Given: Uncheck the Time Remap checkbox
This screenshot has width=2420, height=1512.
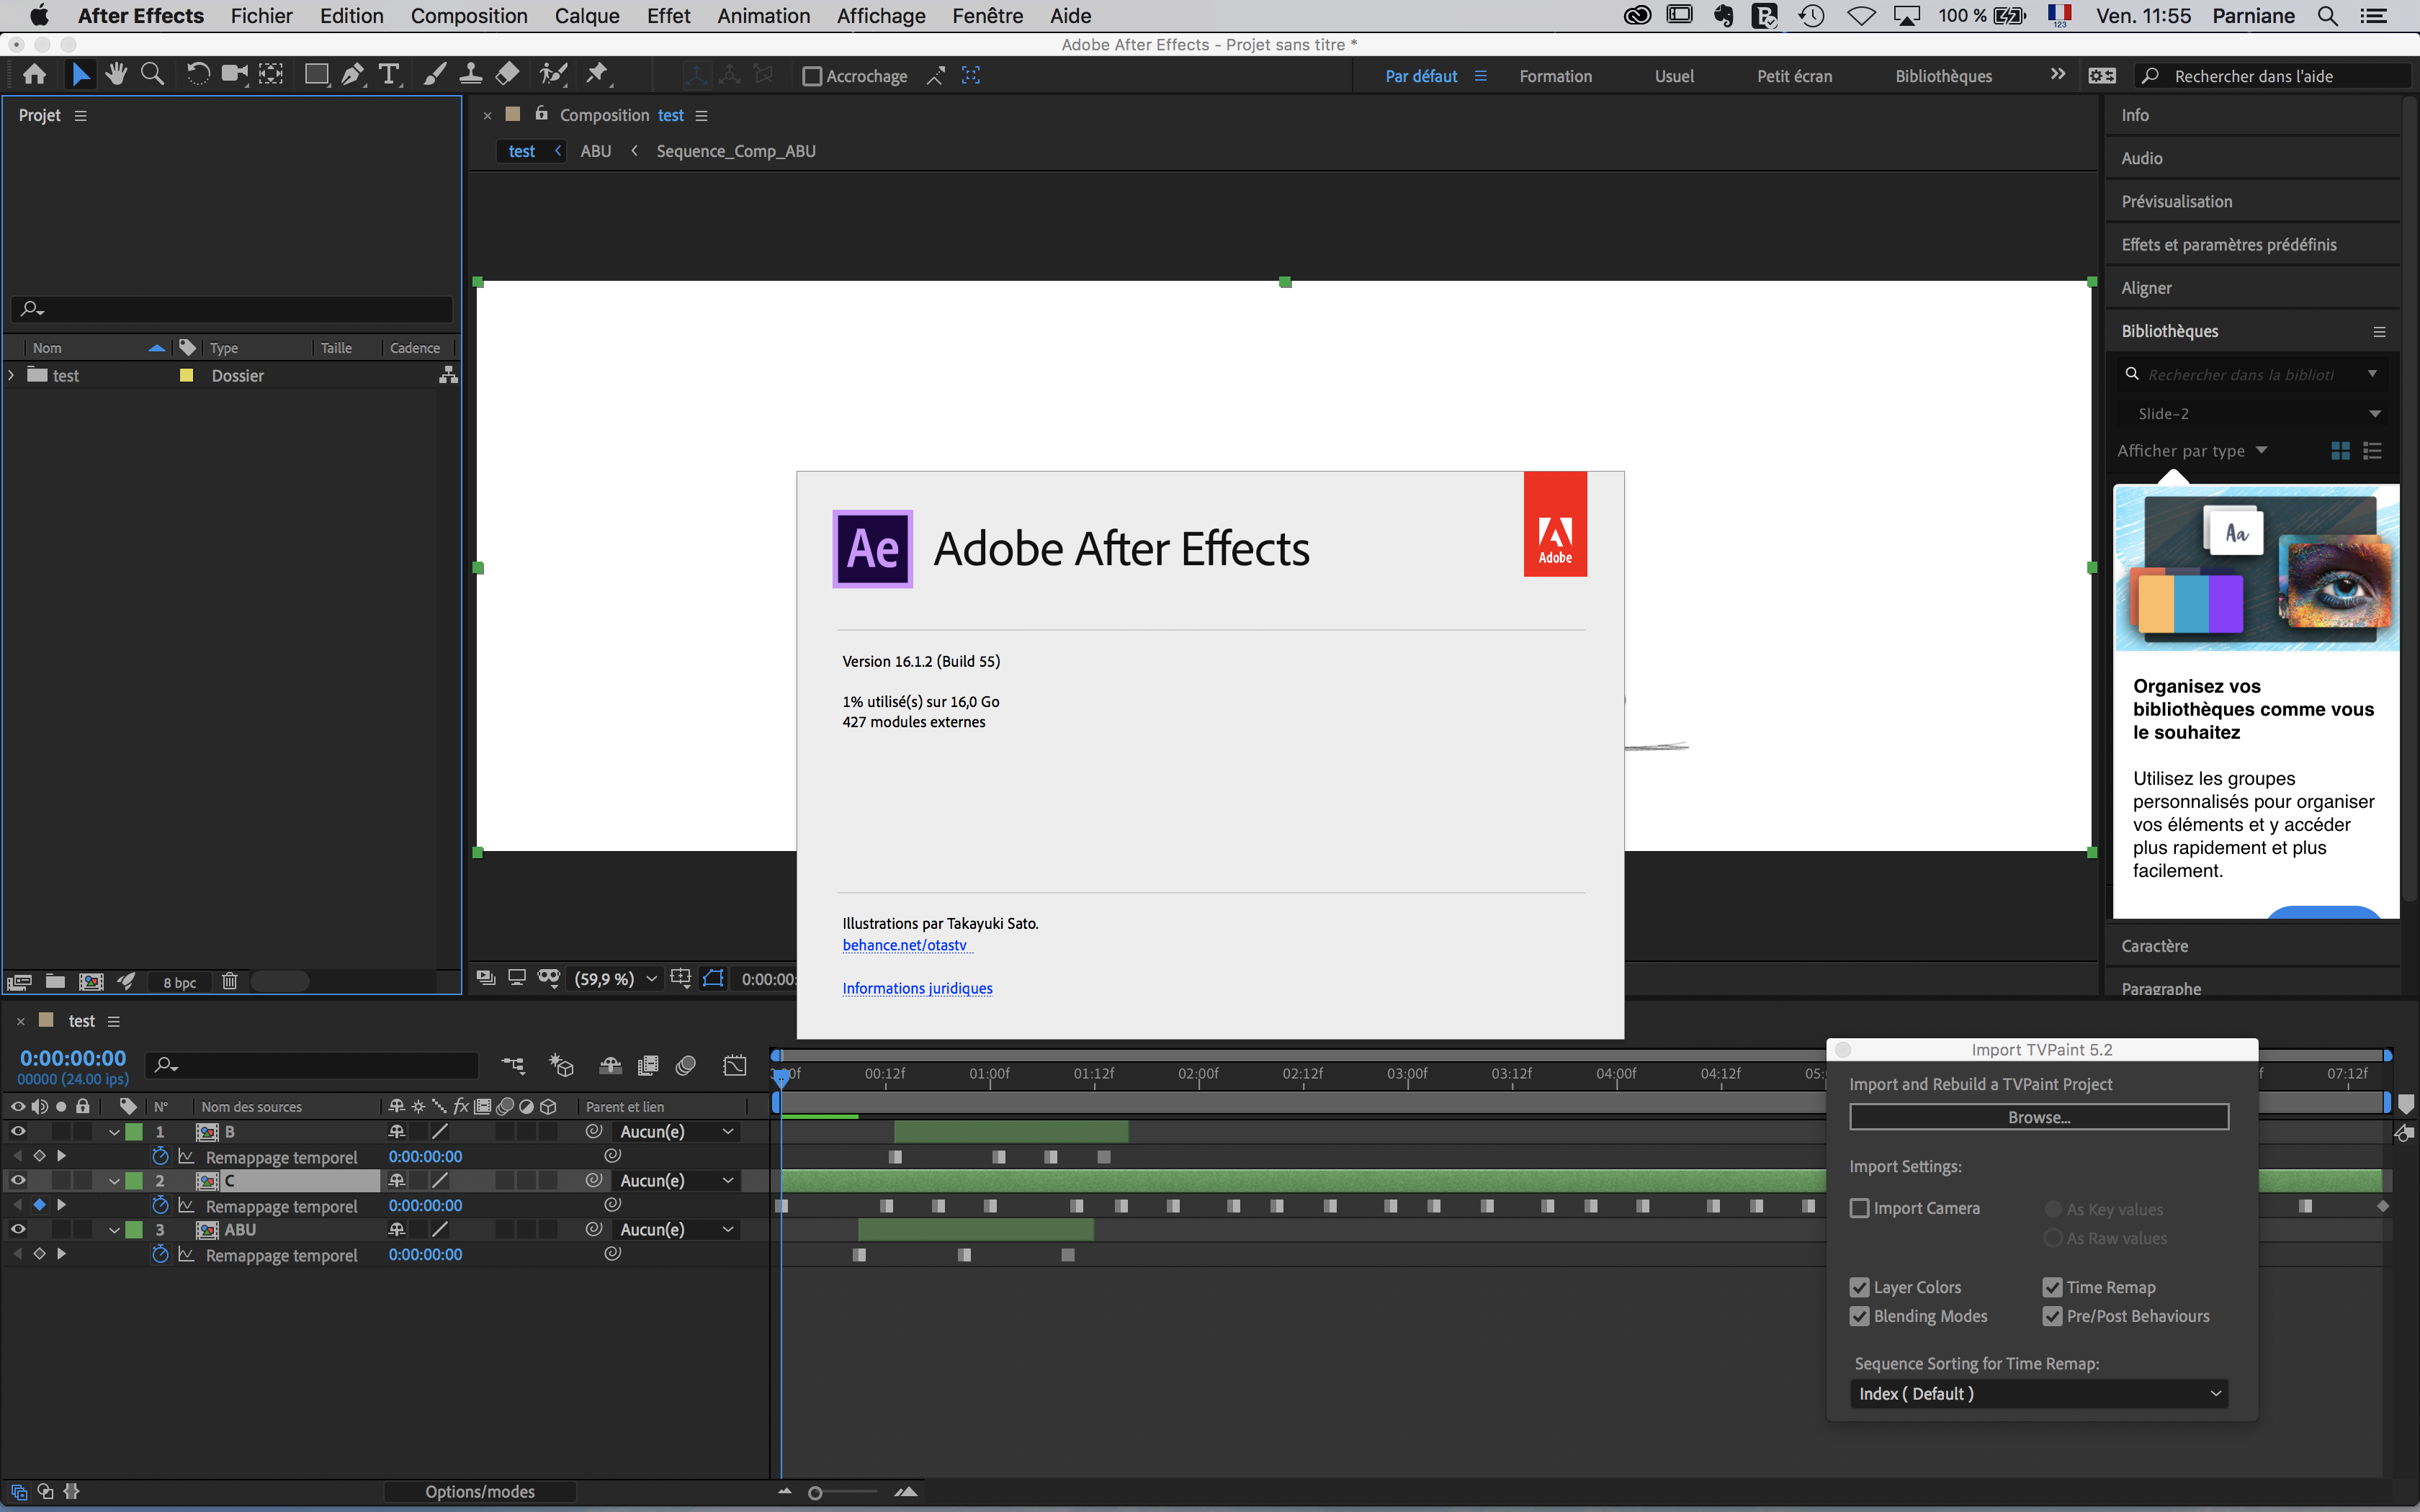Looking at the screenshot, I should [2052, 1287].
